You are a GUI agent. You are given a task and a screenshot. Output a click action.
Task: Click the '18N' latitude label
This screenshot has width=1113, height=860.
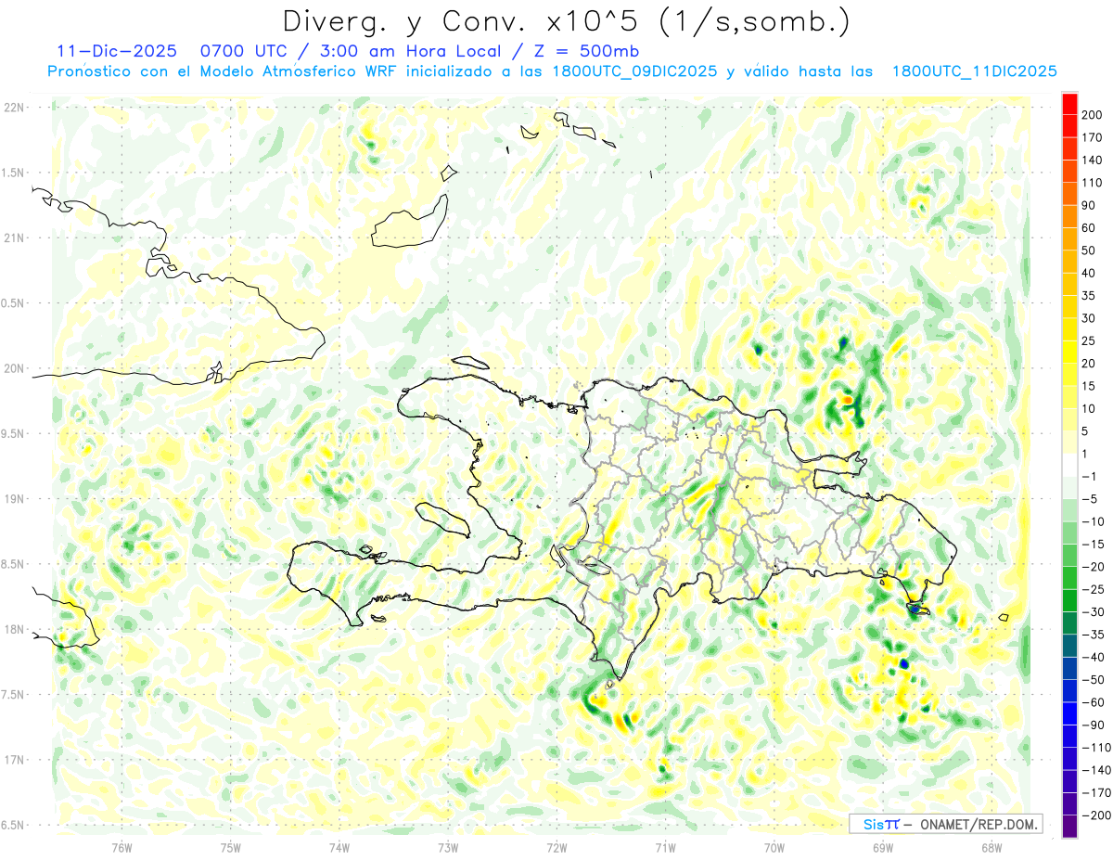coord(13,629)
